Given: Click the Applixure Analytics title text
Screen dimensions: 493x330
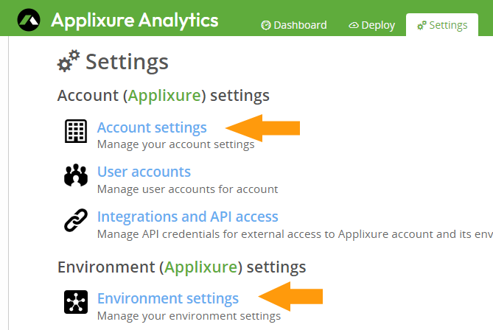Looking at the screenshot, I should pos(135,21).
